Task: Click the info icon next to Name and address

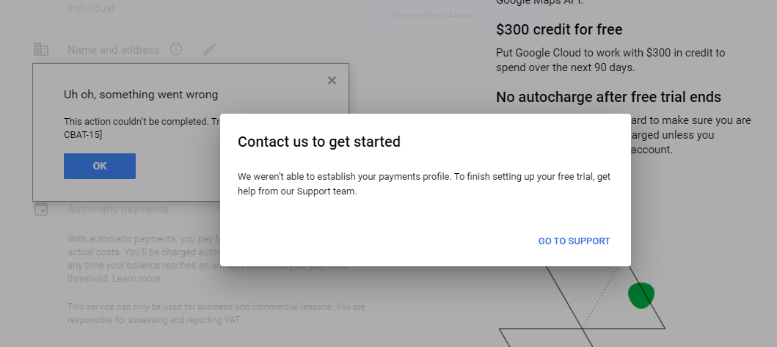Action: tap(176, 49)
